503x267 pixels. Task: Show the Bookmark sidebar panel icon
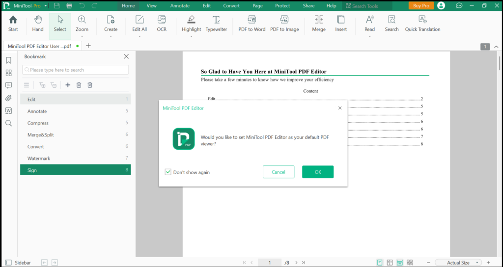(x=9, y=60)
